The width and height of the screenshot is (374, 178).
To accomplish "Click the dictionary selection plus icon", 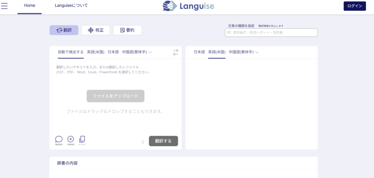I will (x=71, y=139).
